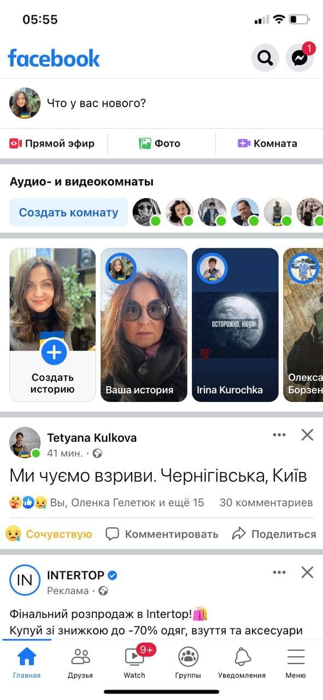The image size is (323, 700).
Task: Open three-dot options on Tetyana Kulkova's post
Action: [279, 435]
